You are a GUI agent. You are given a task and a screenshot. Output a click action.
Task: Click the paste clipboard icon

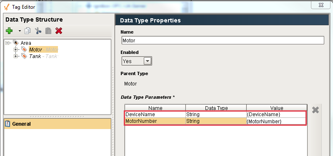pos(48,31)
